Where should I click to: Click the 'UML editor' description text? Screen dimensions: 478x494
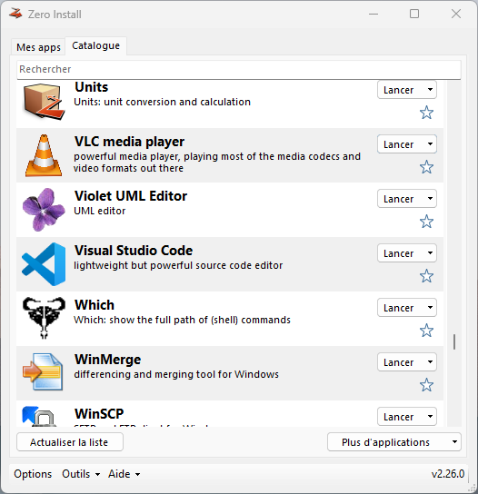100,211
